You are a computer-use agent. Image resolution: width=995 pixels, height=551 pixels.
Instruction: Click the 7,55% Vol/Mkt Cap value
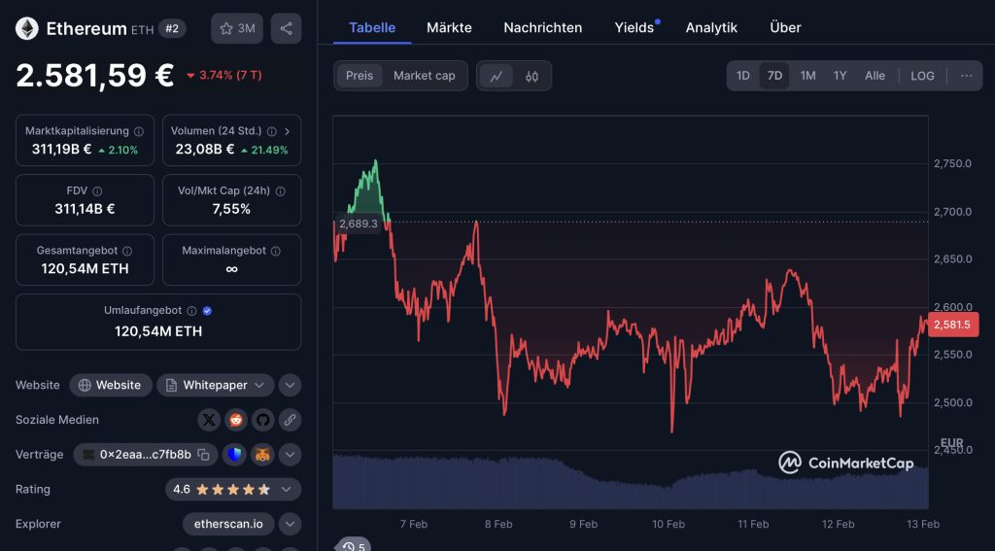pos(231,209)
